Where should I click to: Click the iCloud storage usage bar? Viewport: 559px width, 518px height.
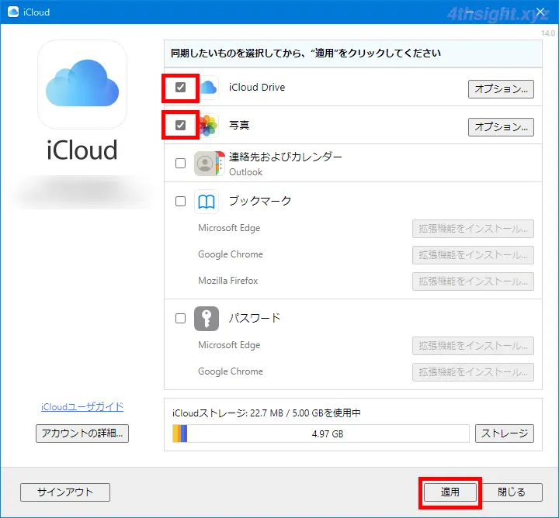321,433
